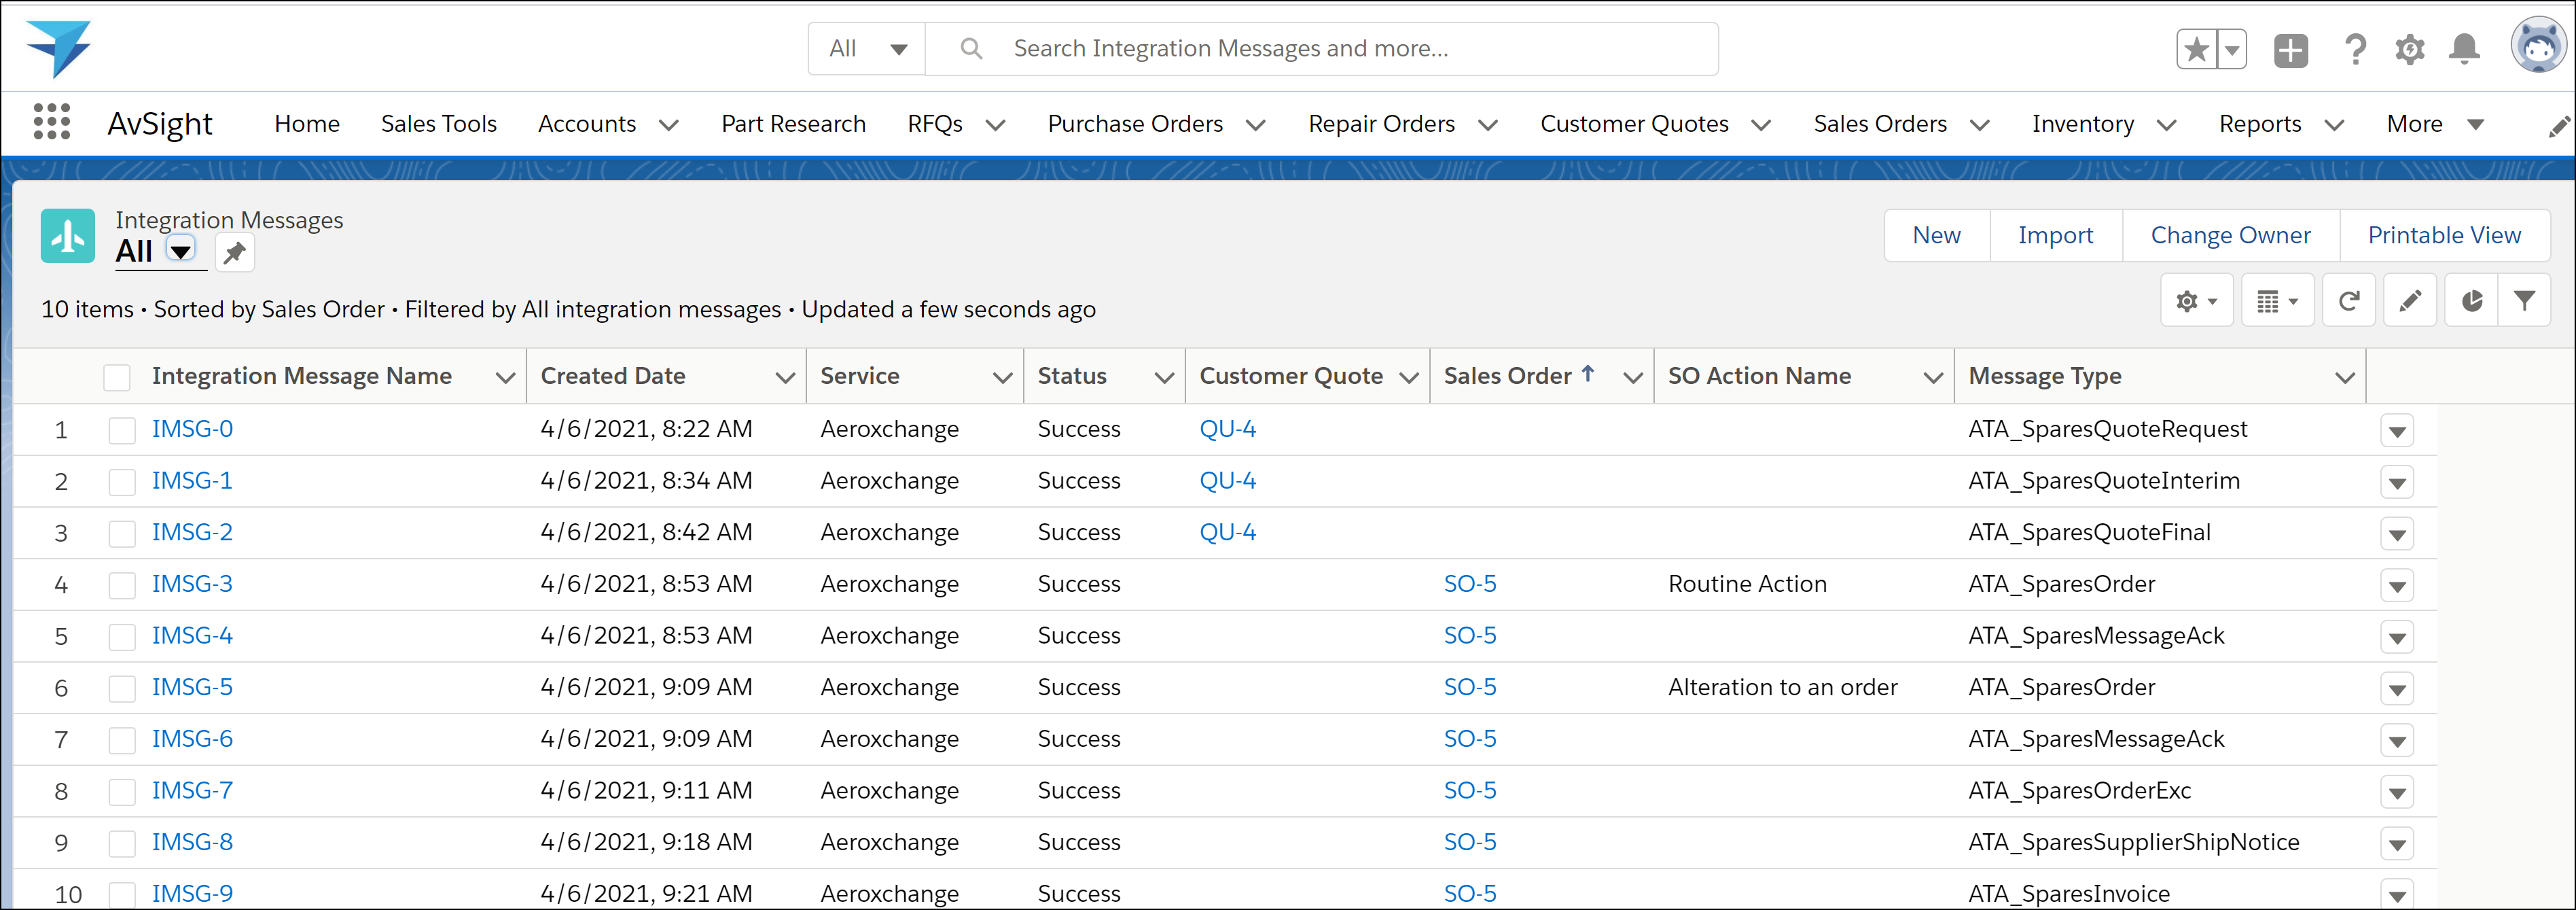Open row actions for IMSG-7
Viewport: 2576px width, 910px height.
coord(2397,792)
